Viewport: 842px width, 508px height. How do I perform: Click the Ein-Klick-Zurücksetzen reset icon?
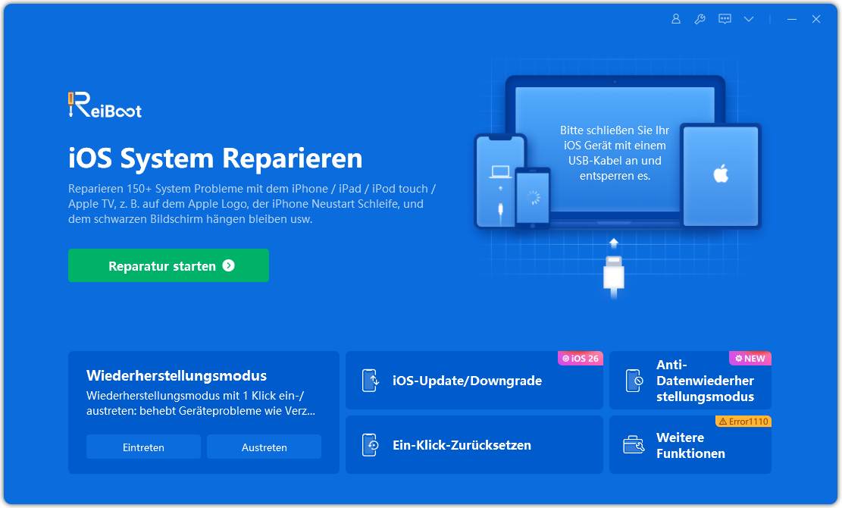(x=370, y=445)
